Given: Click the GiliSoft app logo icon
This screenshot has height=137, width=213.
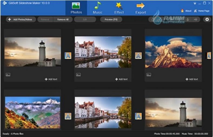Looking at the screenshot, I should (5, 3).
